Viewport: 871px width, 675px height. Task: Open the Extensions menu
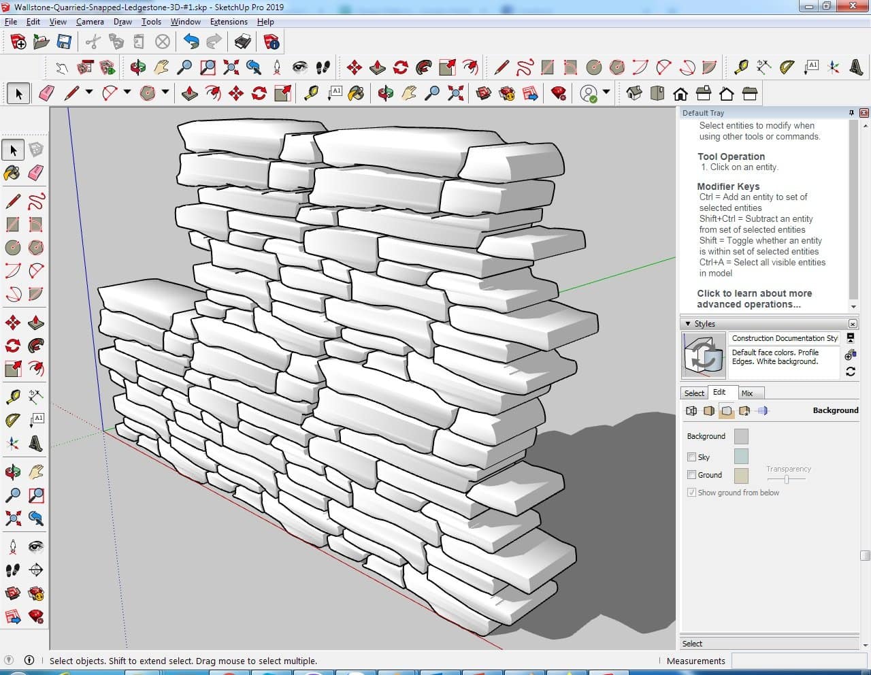[229, 22]
